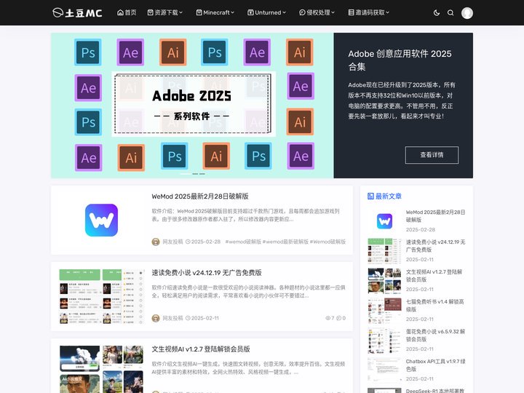
Task: Click the Adobe 2025 系列软件 banner image
Action: click(x=192, y=106)
